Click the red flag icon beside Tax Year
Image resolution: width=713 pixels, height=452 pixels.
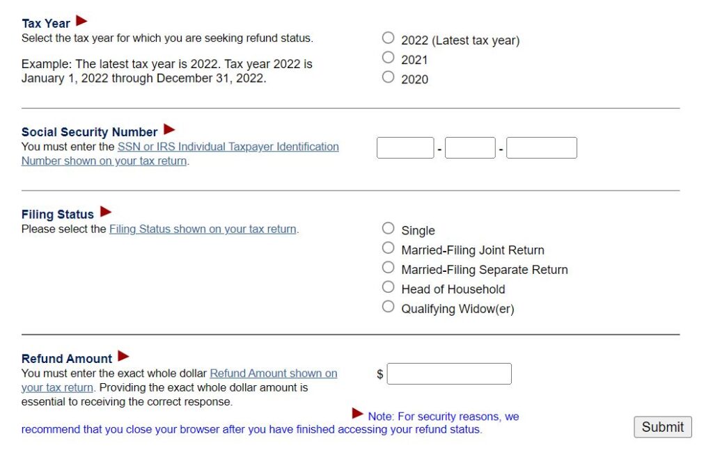click(x=80, y=19)
